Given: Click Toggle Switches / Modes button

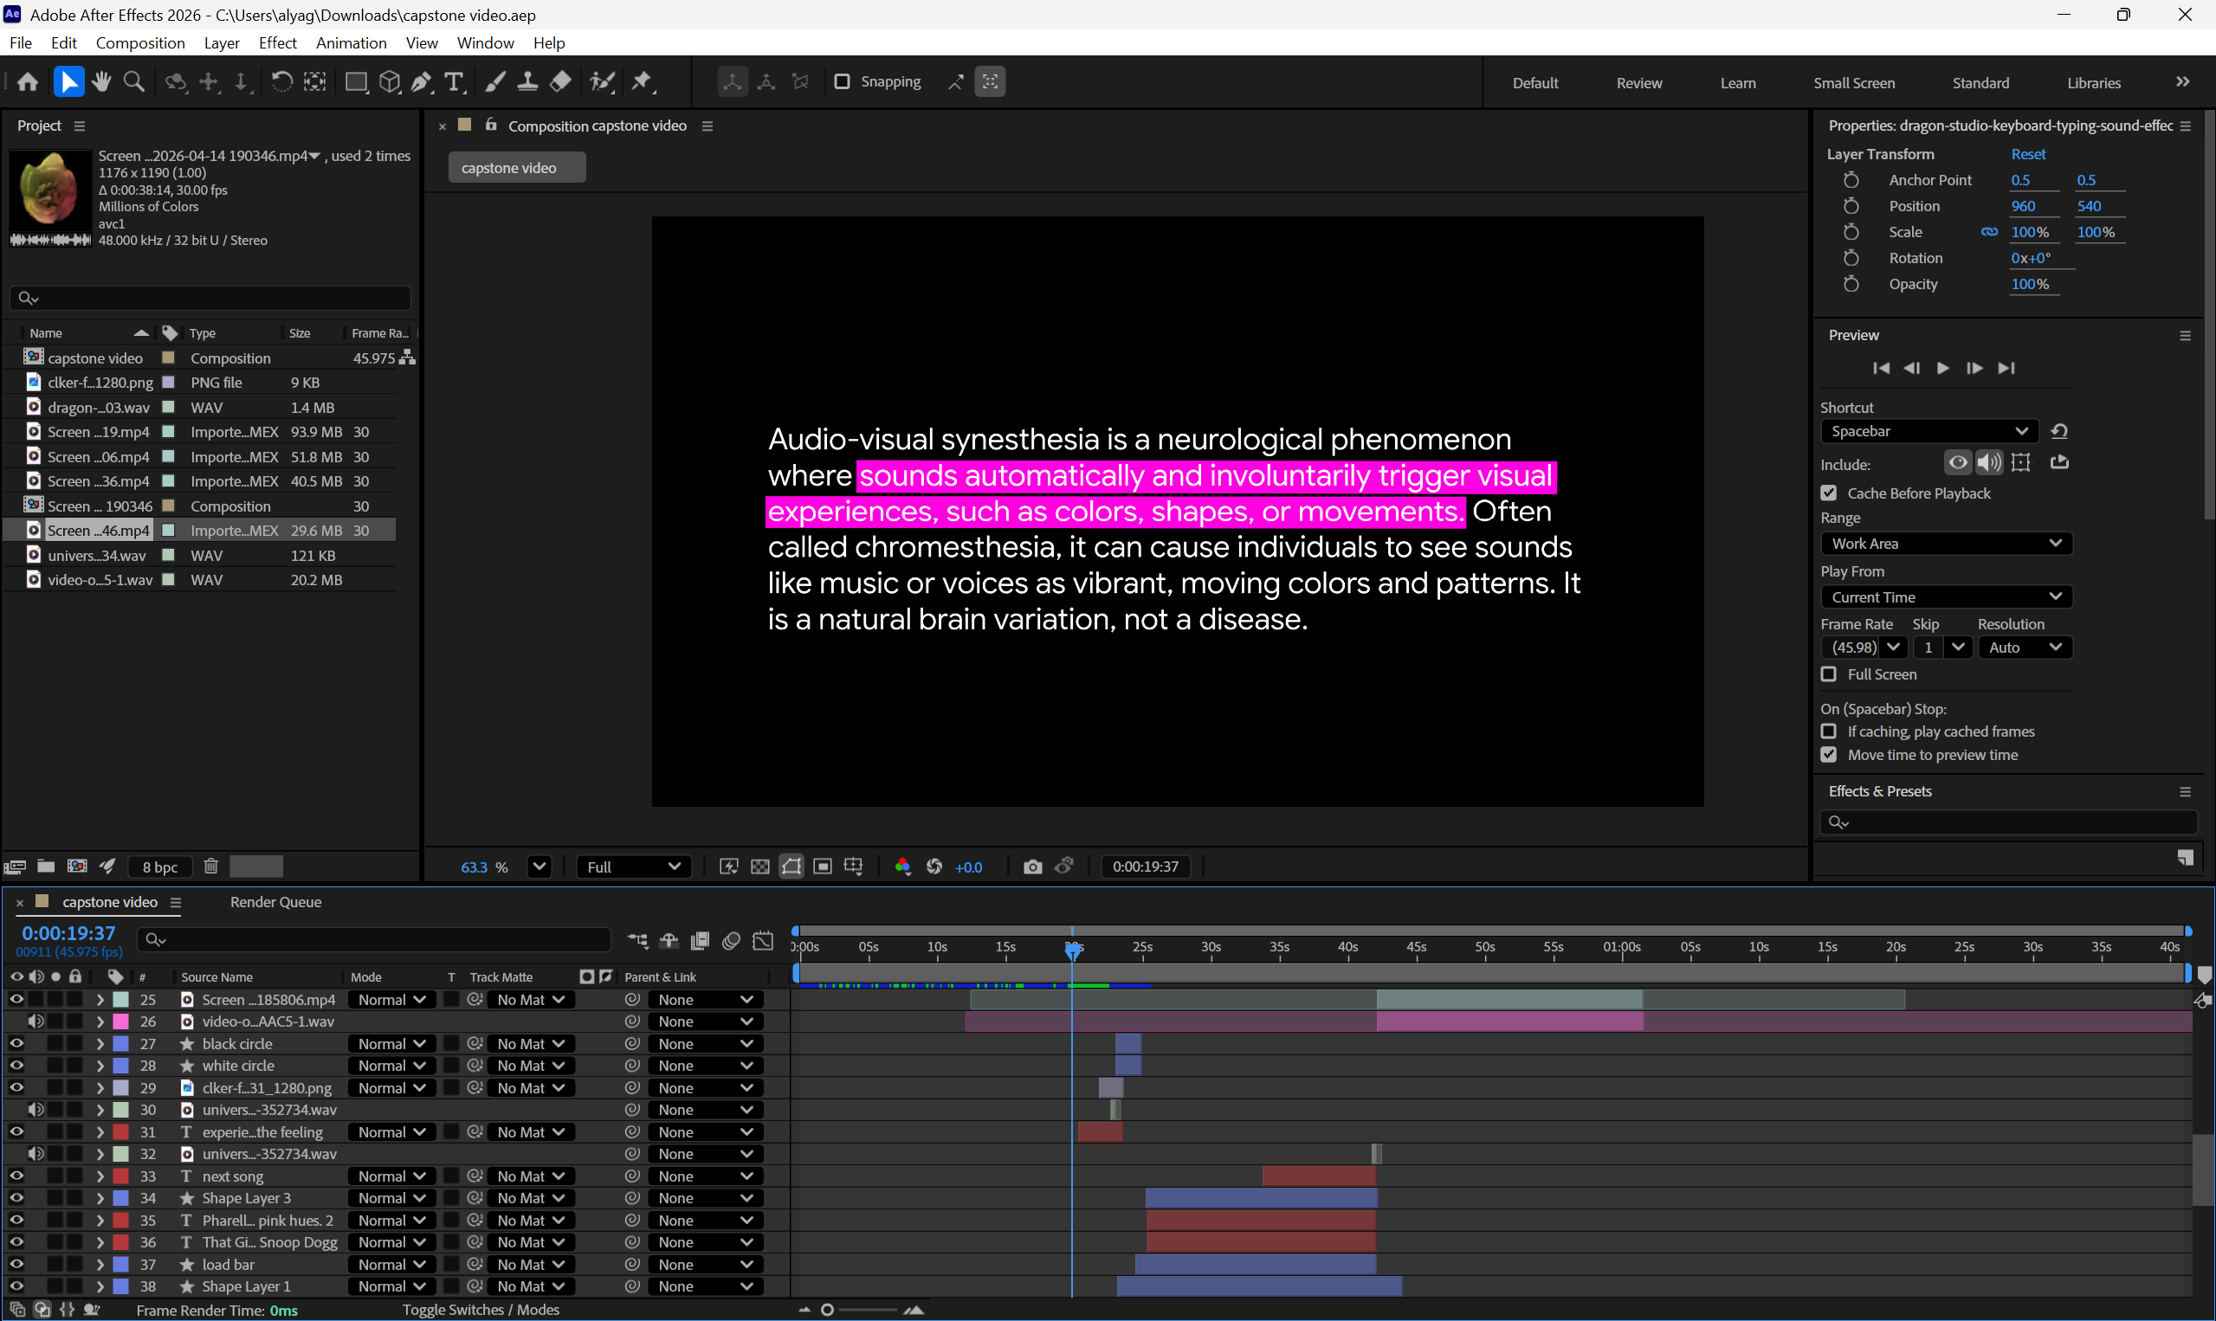Looking at the screenshot, I should click(481, 1310).
